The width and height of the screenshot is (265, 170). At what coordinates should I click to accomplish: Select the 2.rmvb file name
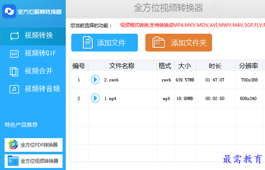coord(111,80)
